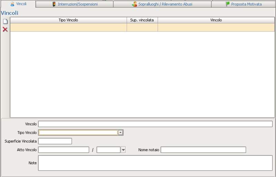Focus the Nome notaio field

203,150
